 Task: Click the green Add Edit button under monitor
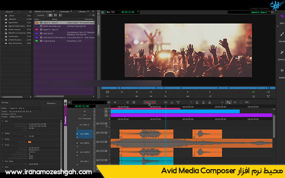tap(254, 92)
